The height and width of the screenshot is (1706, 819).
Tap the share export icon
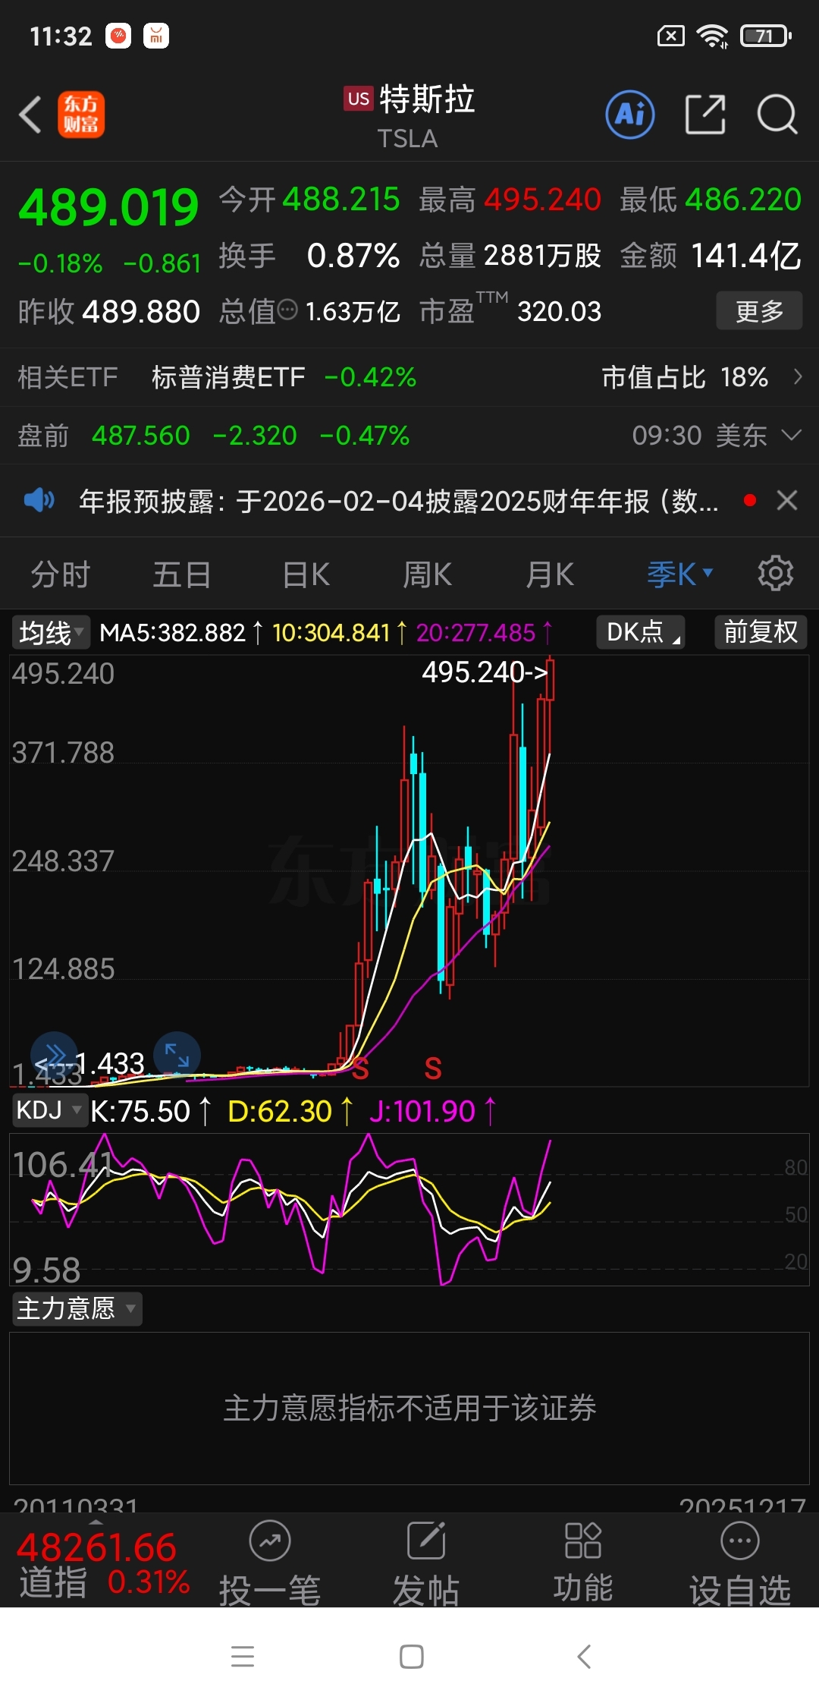click(x=705, y=115)
